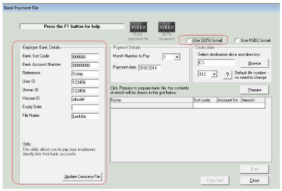Viewport: 282px width, 191px height.
Task: Click the Prepare button
Action: [x=254, y=90]
